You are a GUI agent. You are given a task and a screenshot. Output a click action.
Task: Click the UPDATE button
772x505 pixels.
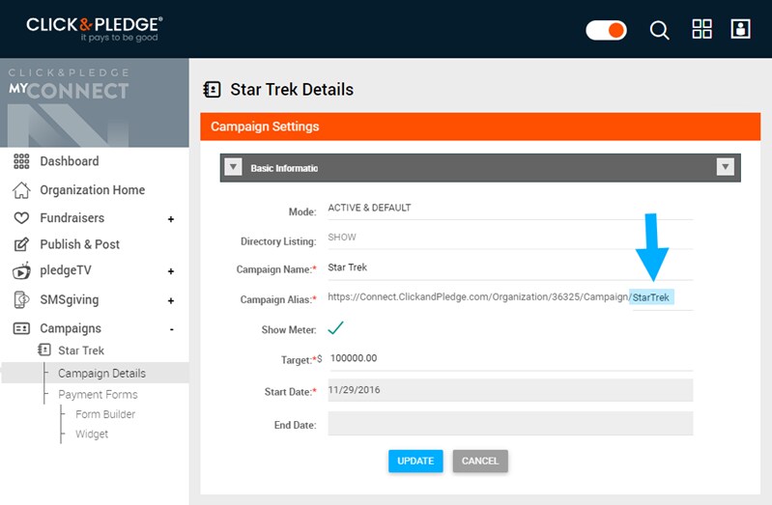[x=415, y=462]
